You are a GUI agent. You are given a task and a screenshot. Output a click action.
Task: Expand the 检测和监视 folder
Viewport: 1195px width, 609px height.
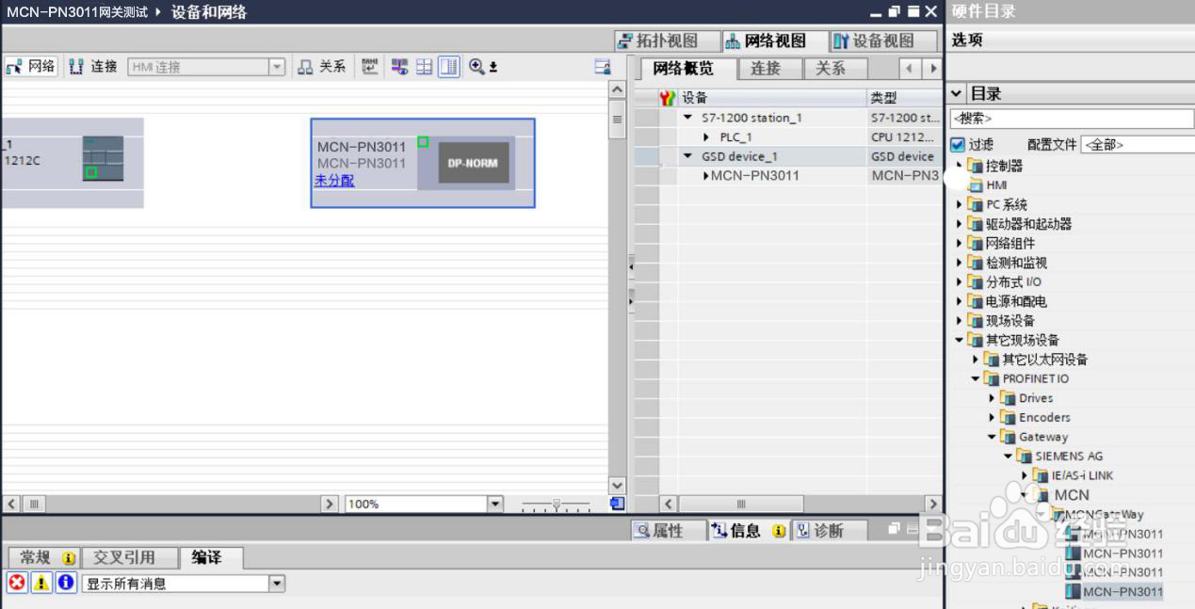(960, 263)
